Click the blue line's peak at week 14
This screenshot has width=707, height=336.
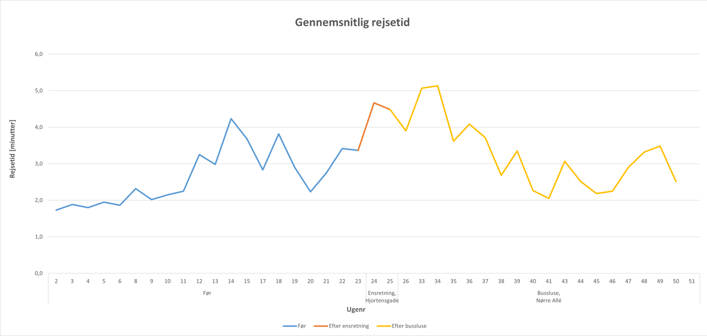click(x=231, y=119)
